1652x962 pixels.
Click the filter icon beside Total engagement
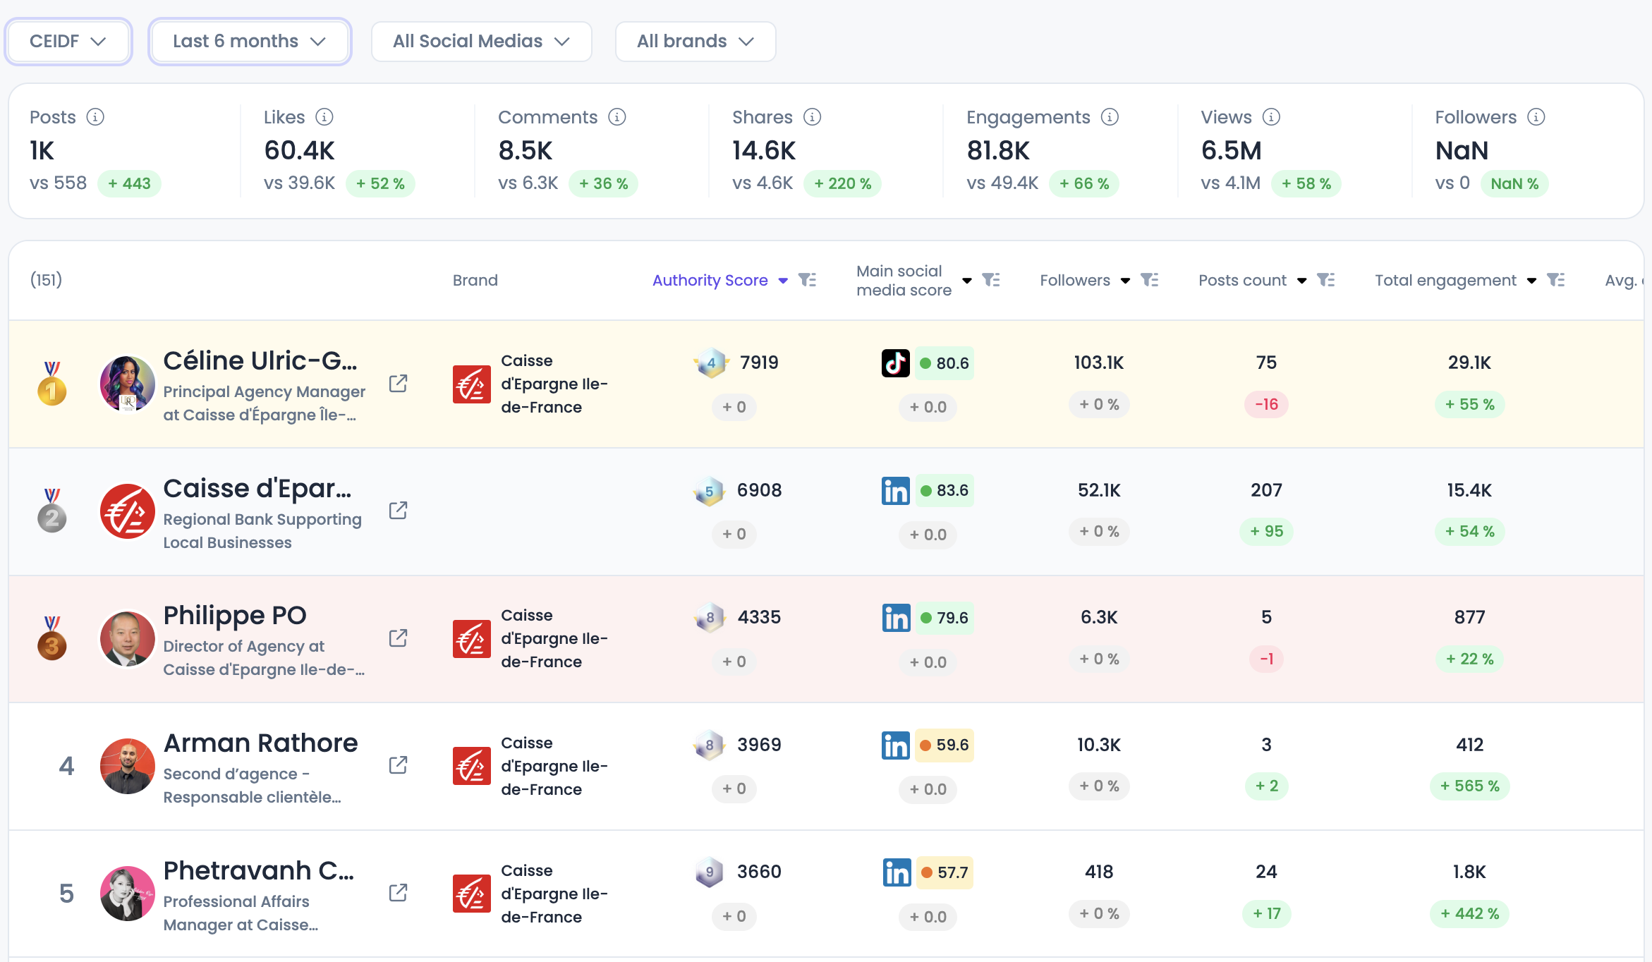click(x=1555, y=280)
